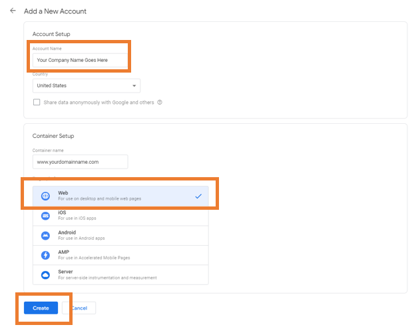Focus the Account Name text field
This screenshot has width=416, height=327.
79,60
